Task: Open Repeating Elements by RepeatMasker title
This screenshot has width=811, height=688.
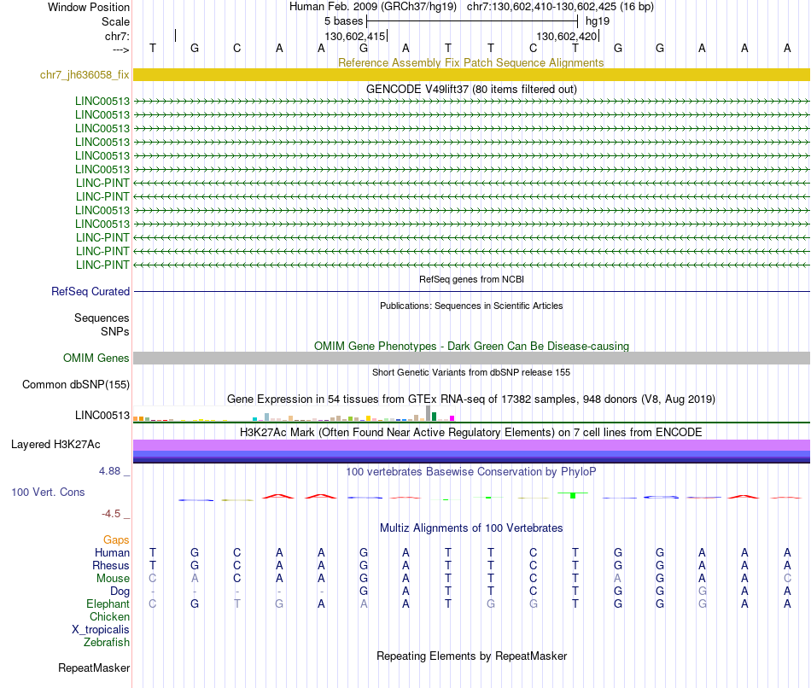Action: click(x=471, y=656)
